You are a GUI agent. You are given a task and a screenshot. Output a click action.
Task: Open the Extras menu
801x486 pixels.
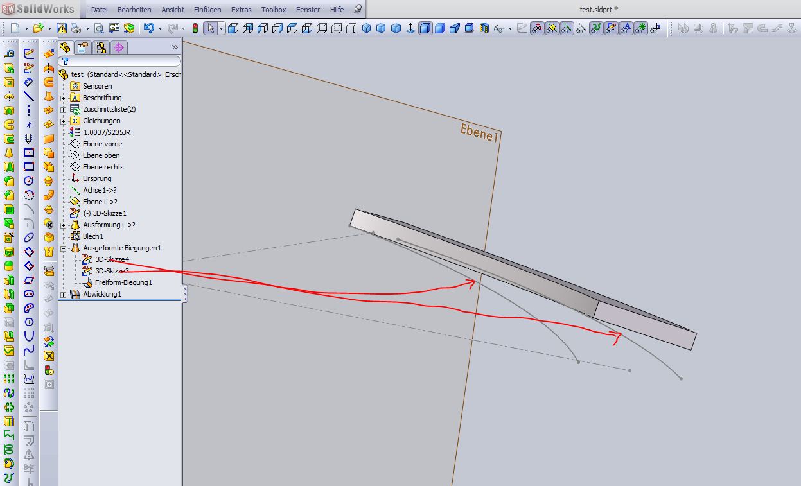click(x=241, y=10)
